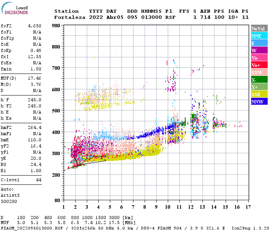Click the foF1 N/A value
270x231 pixels.
37,32
